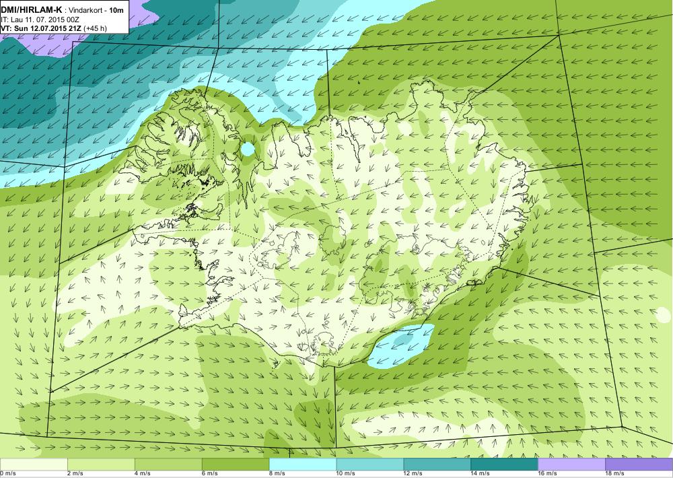Click the DMI/HIRLAM-K title text

32,9
